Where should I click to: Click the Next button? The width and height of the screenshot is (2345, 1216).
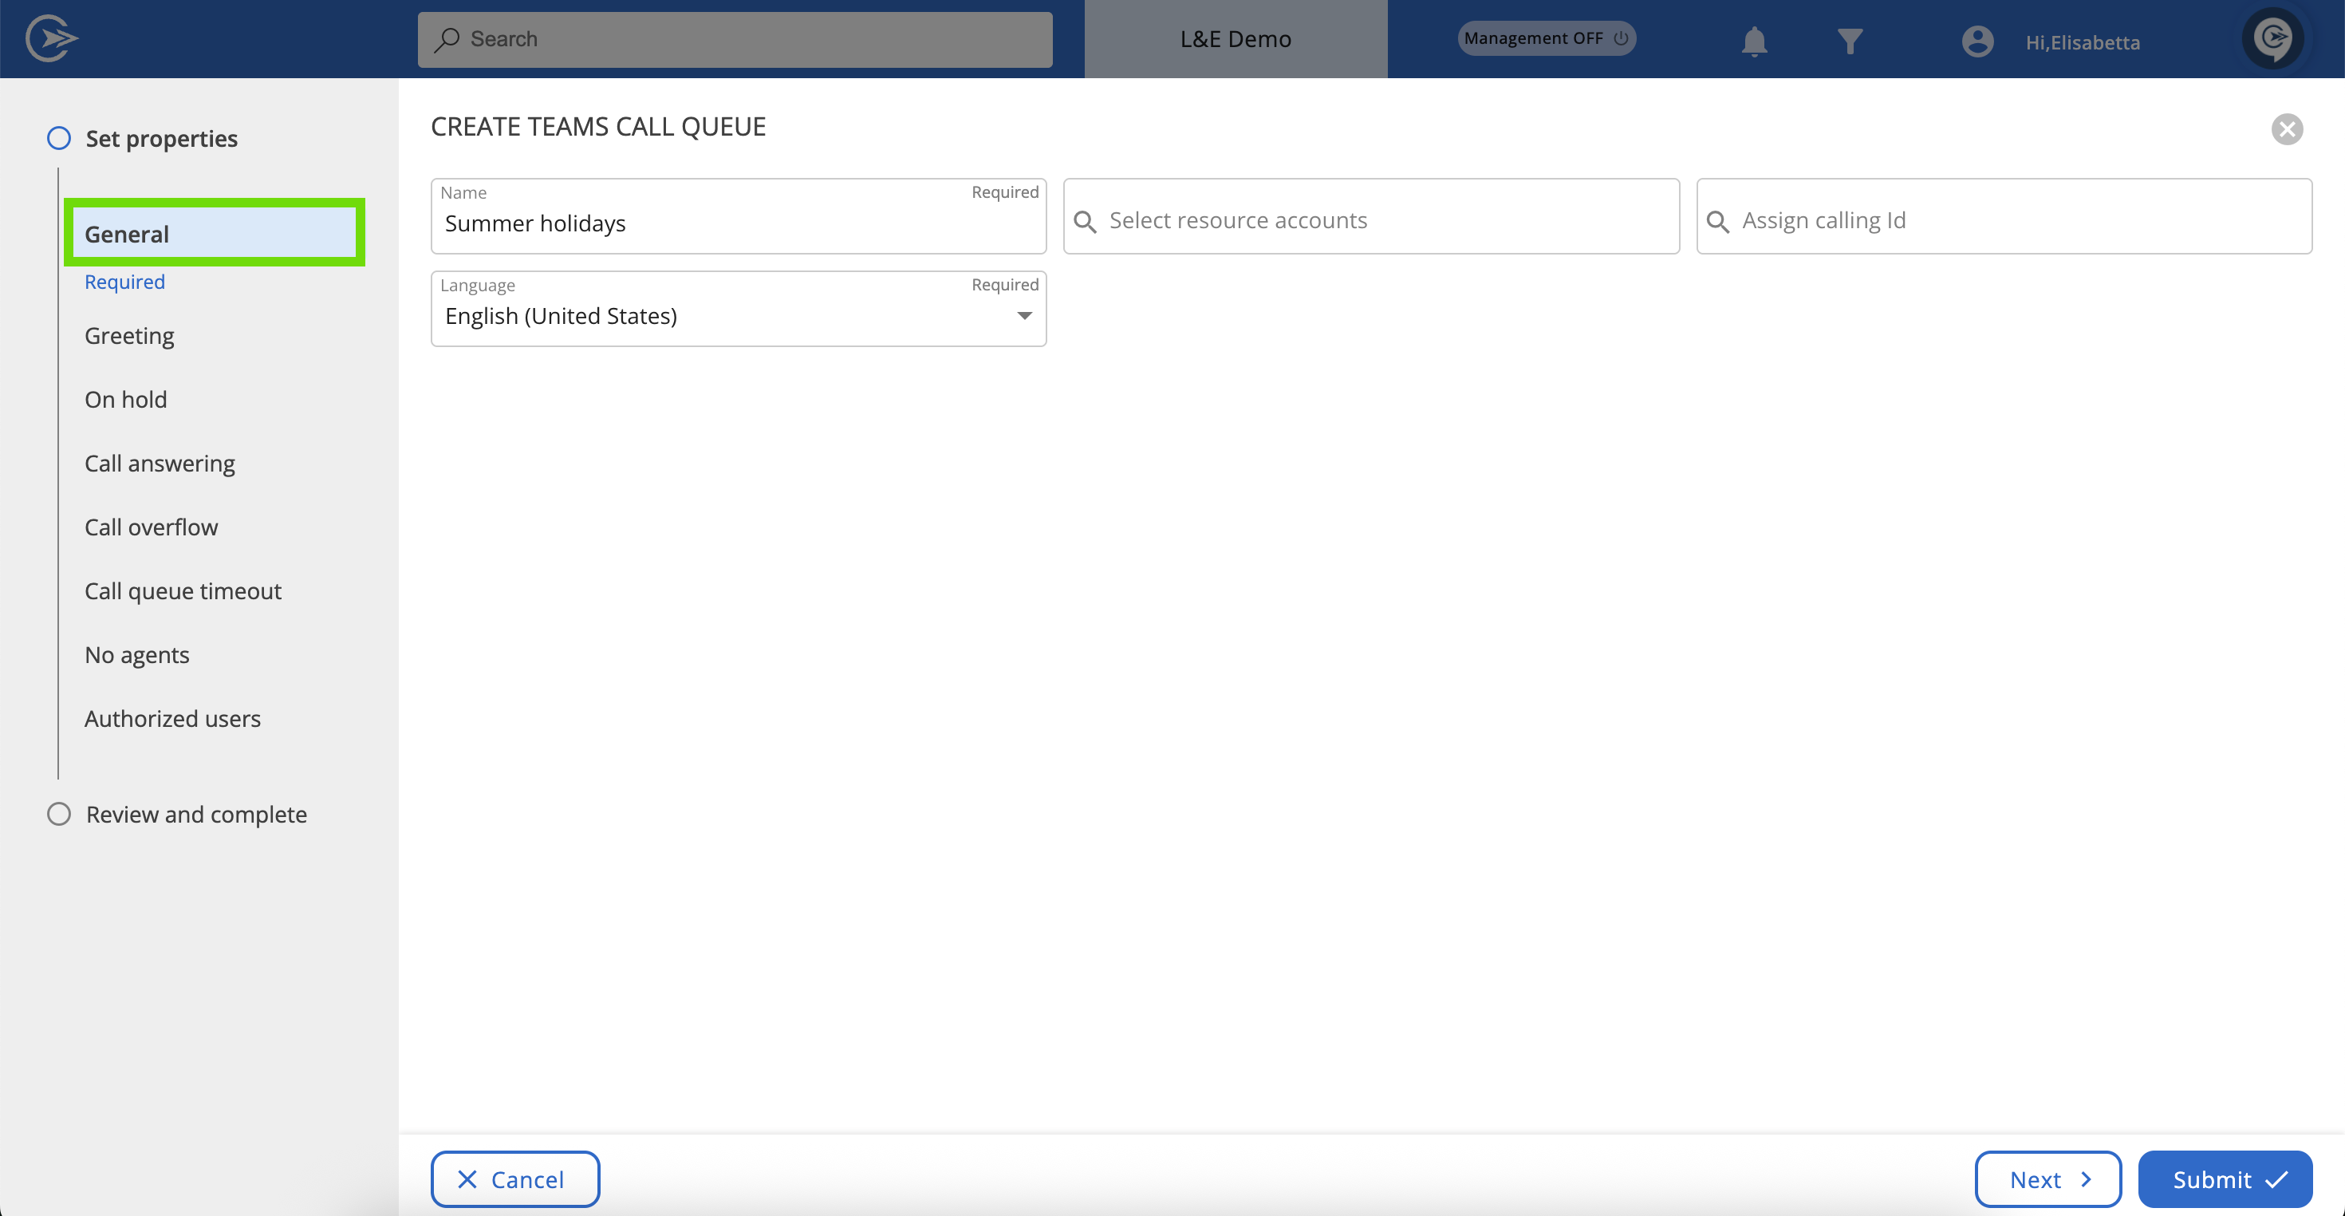[2047, 1178]
